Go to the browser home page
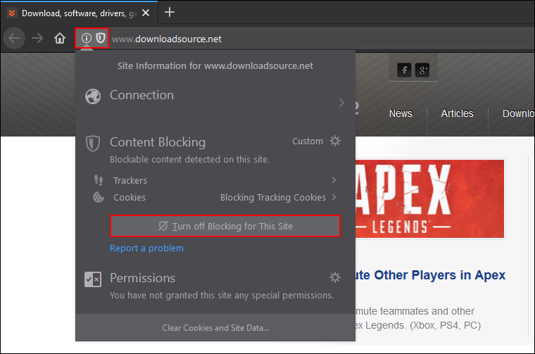Screen dimensions: 535x354 pyautogui.click(x=60, y=38)
